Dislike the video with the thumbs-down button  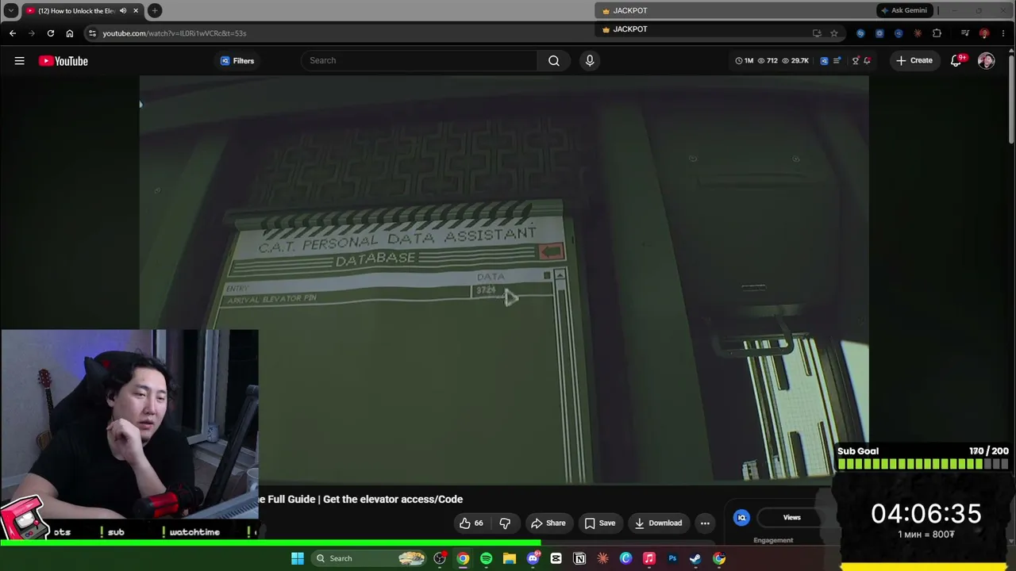[505, 523]
